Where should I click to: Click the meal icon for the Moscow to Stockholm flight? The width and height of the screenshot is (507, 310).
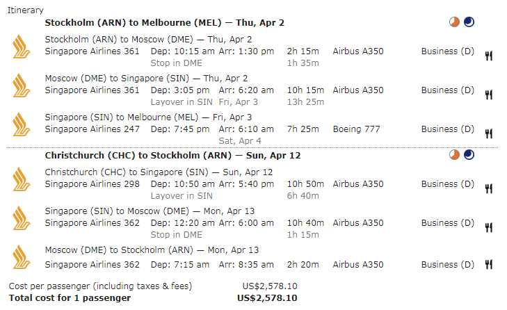[488, 264]
